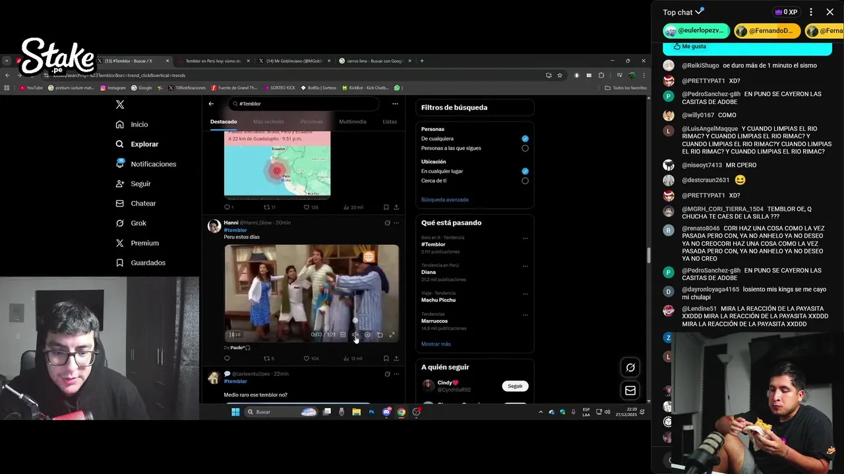
Task: Repost the post with 17 reposts
Action: click(269, 207)
